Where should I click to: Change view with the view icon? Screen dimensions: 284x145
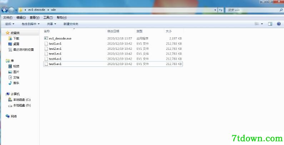(256, 24)
